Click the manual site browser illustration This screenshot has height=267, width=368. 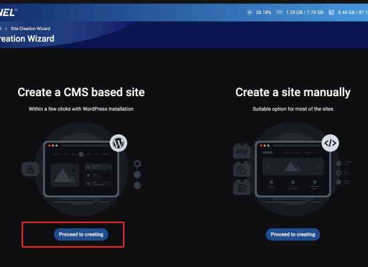pyautogui.click(x=293, y=169)
